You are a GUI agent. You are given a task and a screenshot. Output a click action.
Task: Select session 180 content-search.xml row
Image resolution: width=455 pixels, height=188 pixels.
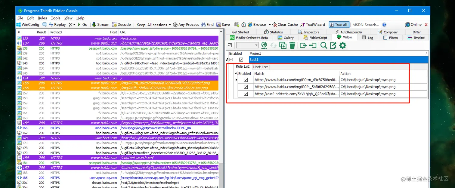click(x=118, y=158)
